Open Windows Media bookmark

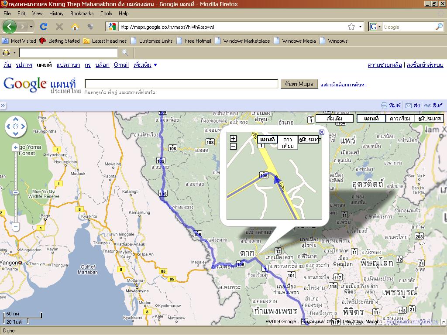(295, 41)
